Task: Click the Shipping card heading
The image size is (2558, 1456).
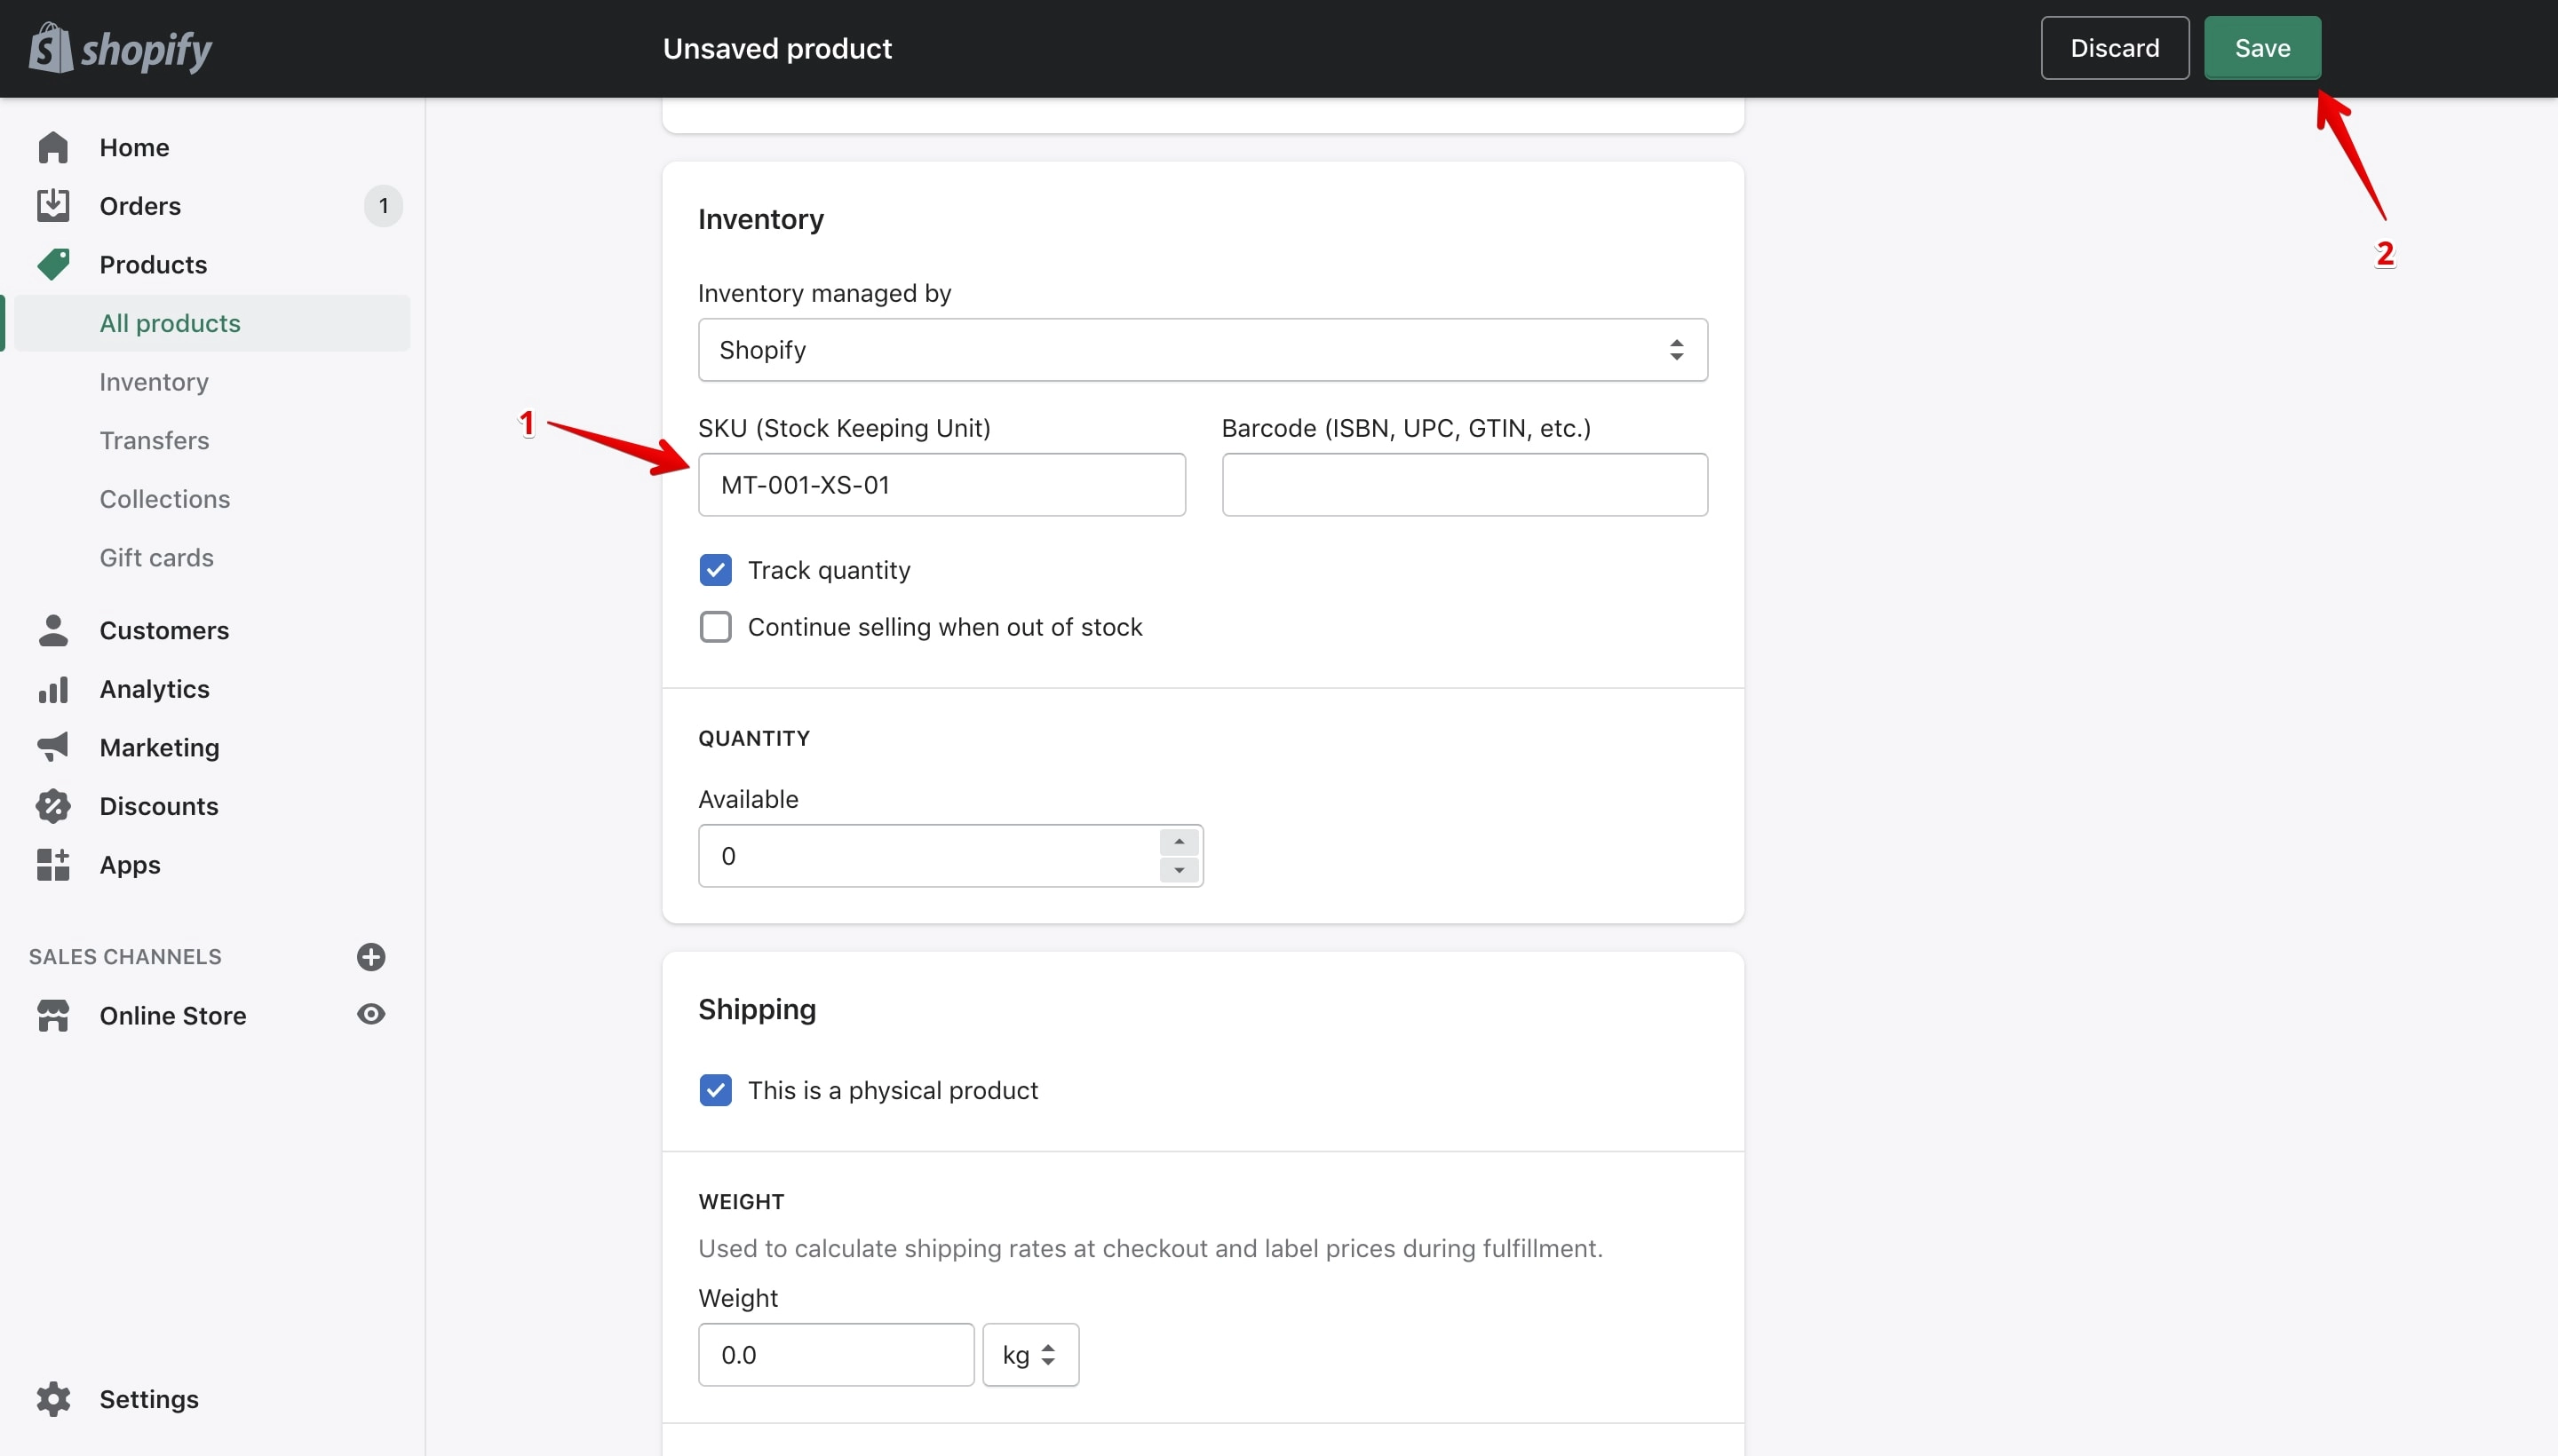Action: point(758,1009)
